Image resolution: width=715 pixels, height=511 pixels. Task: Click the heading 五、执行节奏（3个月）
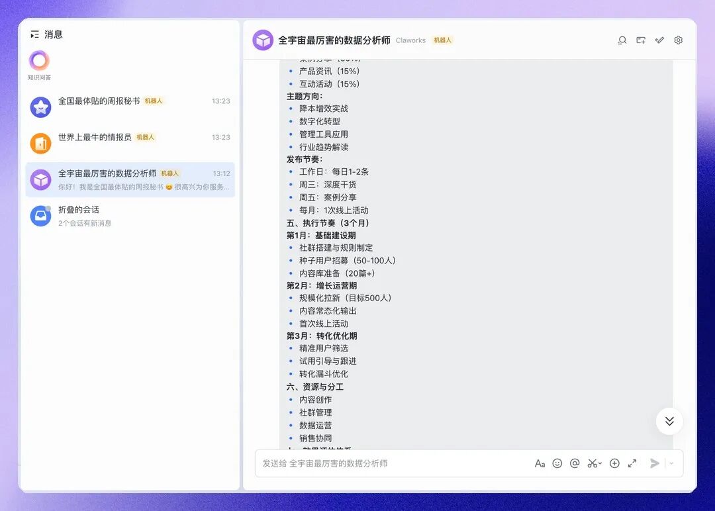329,223
